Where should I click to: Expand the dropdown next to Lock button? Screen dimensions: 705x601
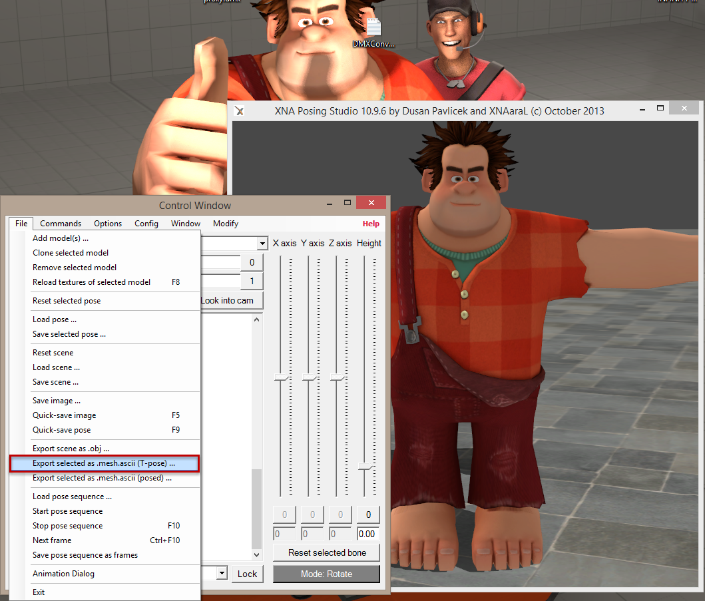[x=222, y=573]
